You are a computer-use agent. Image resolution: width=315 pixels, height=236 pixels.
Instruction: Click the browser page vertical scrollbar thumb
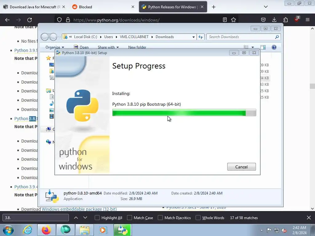pyautogui.click(x=312, y=86)
